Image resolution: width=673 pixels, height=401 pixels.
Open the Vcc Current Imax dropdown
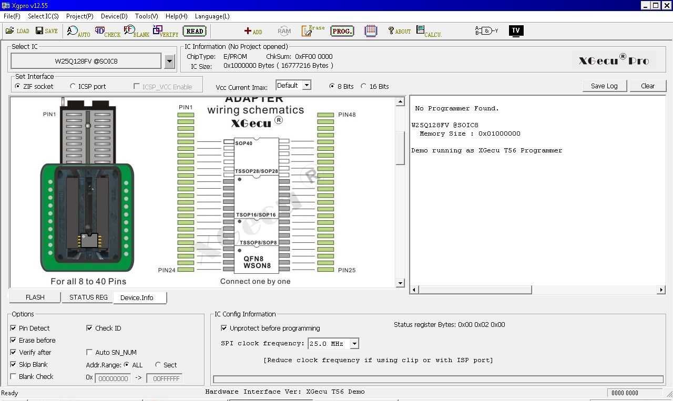(307, 85)
